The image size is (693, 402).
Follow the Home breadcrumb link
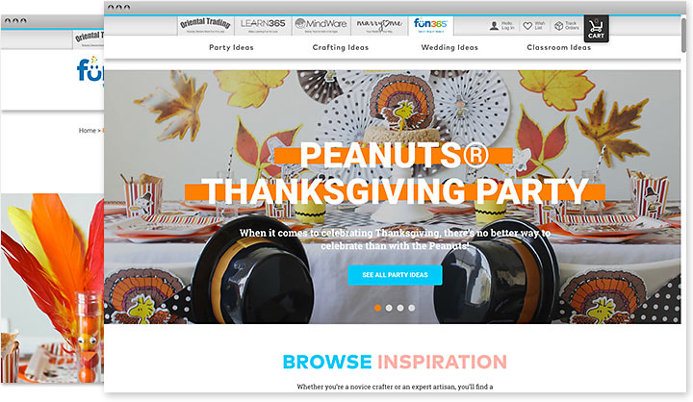[87, 131]
